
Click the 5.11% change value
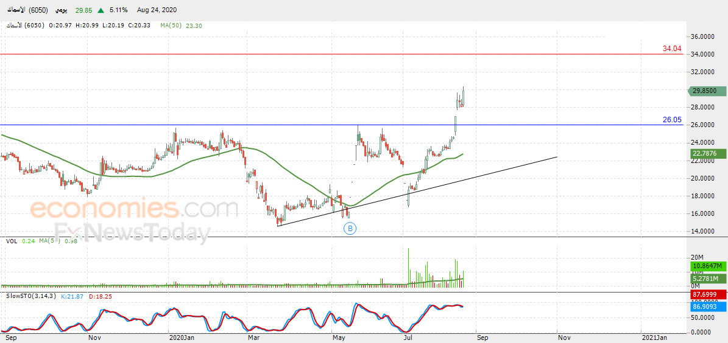click(118, 10)
